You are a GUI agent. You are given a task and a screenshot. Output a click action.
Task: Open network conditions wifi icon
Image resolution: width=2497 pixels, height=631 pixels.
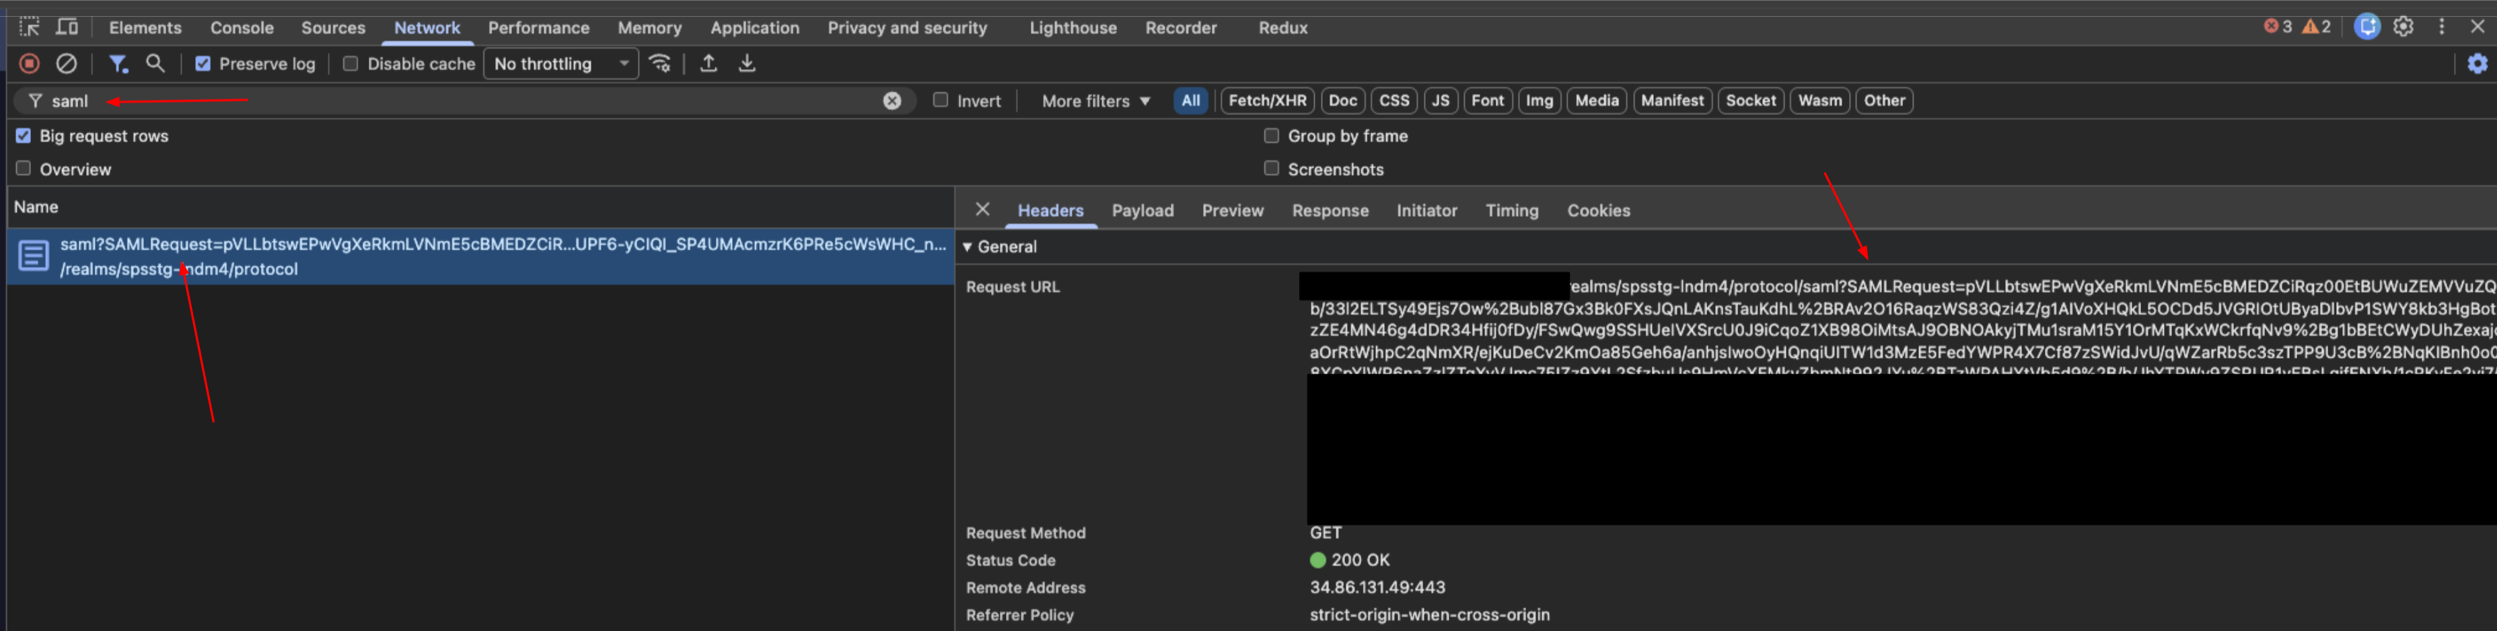pos(660,64)
